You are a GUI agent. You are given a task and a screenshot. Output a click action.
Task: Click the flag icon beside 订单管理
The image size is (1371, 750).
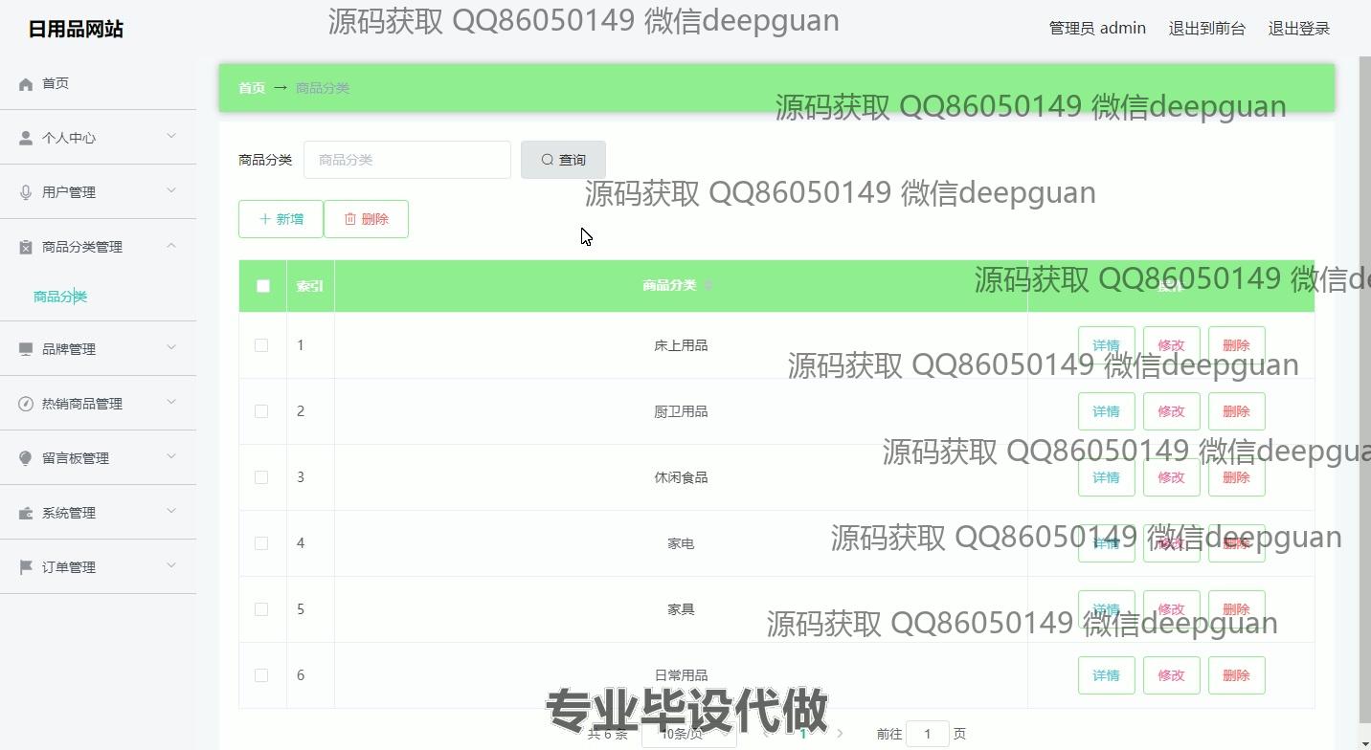26,568
